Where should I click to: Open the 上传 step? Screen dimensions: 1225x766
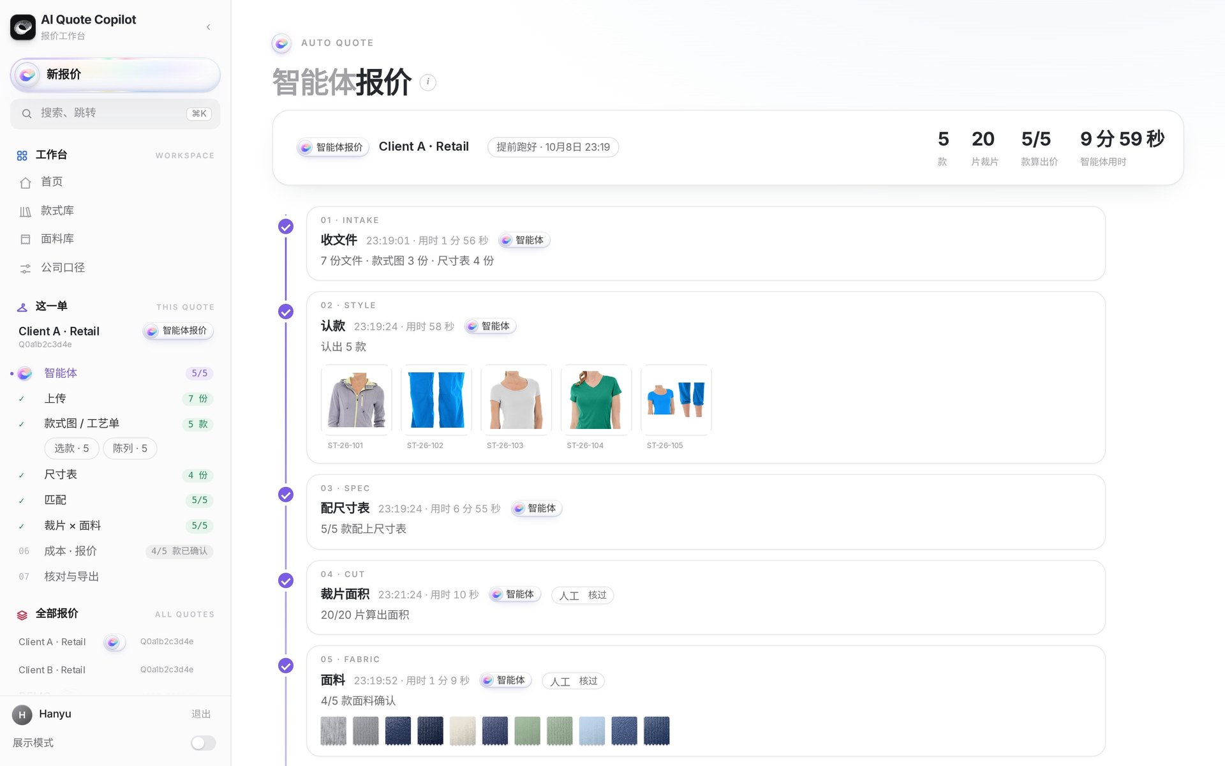coord(115,398)
